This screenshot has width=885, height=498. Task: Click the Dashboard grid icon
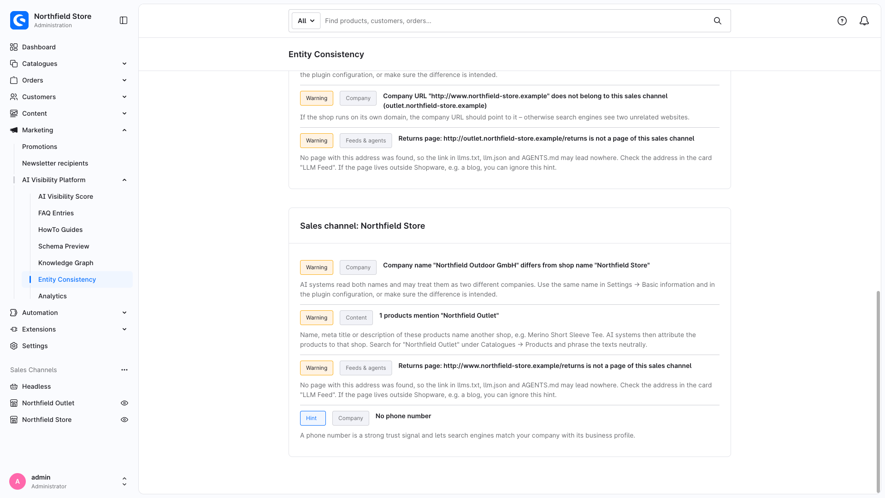[14, 47]
